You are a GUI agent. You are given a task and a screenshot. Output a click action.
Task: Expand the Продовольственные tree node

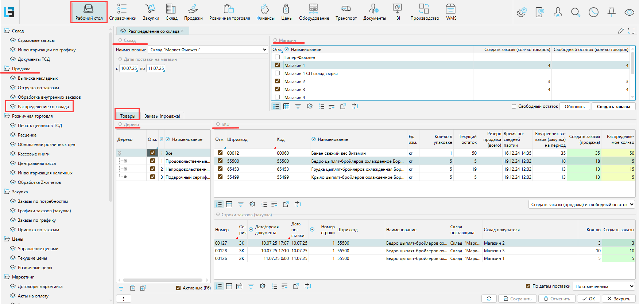pos(125,161)
